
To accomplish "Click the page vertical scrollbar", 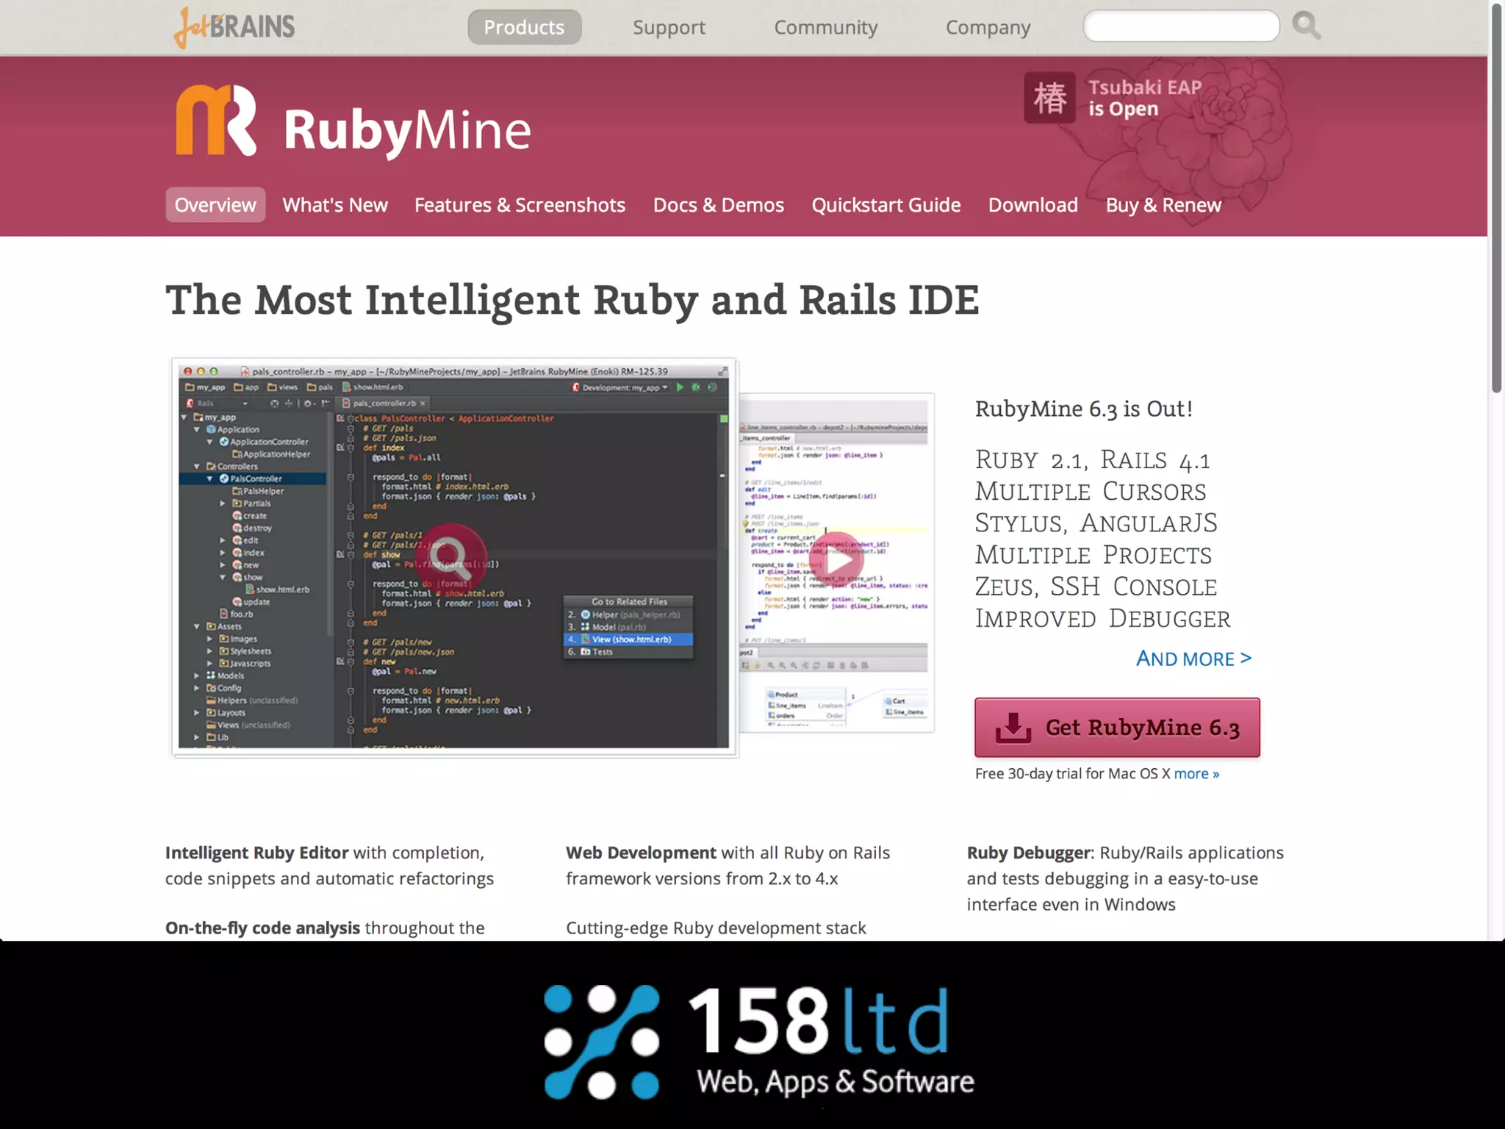I will point(1496,198).
